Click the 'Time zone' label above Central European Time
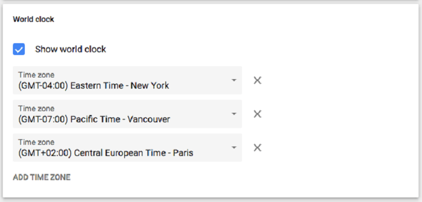422x202 pixels. [37, 142]
